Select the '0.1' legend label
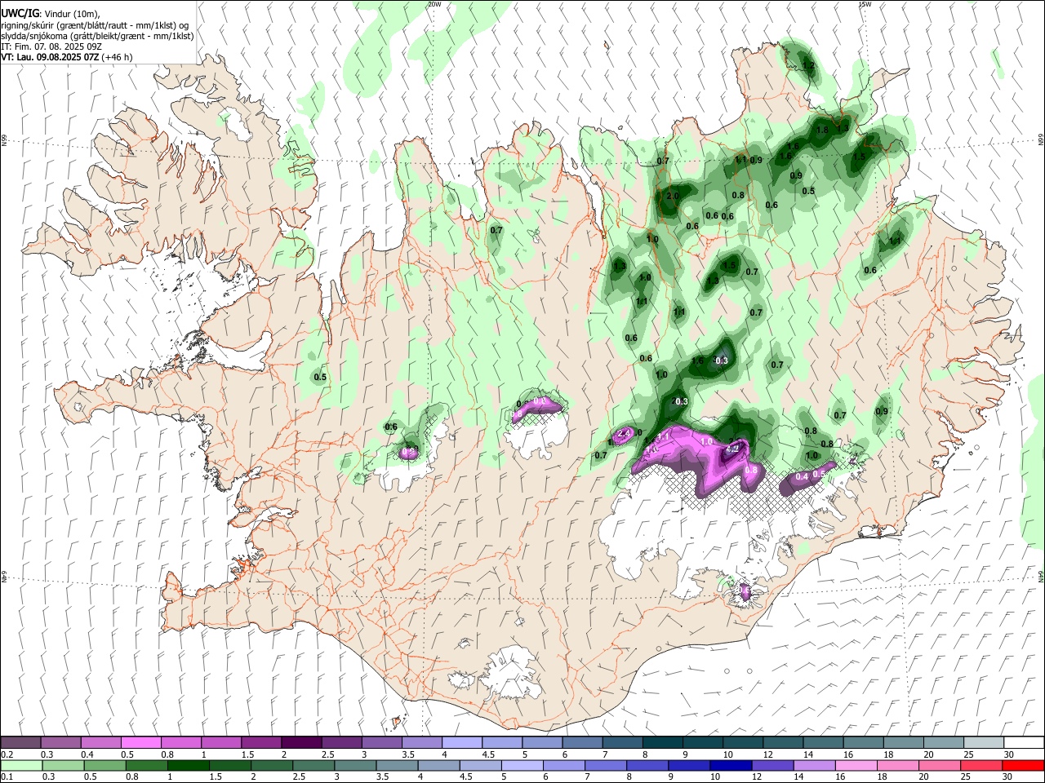This screenshot has width=1045, height=783. 7,777
